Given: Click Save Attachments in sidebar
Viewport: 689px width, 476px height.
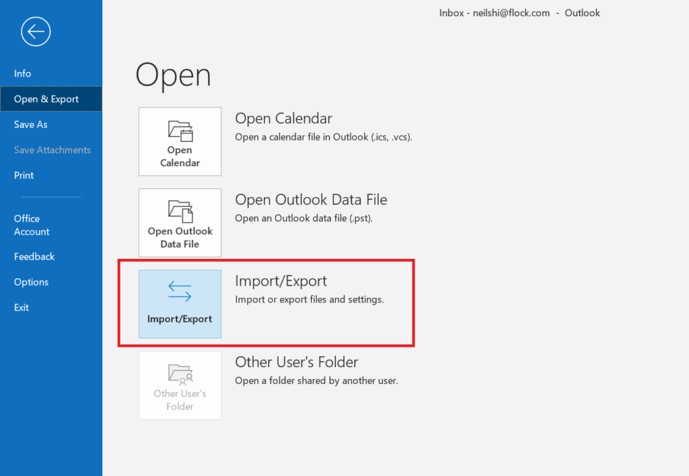Looking at the screenshot, I should pyautogui.click(x=51, y=150).
